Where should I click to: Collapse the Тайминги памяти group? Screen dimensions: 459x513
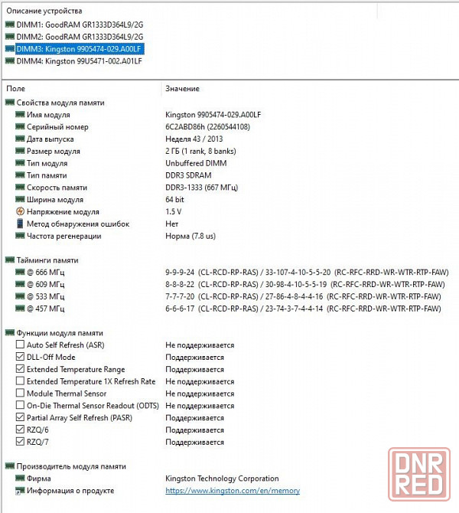pyautogui.click(x=10, y=260)
